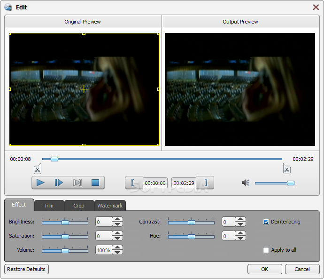Decrease Hue with down arrow
Image resolution: width=324 pixels, height=279 pixels.
(x=240, y=238)
